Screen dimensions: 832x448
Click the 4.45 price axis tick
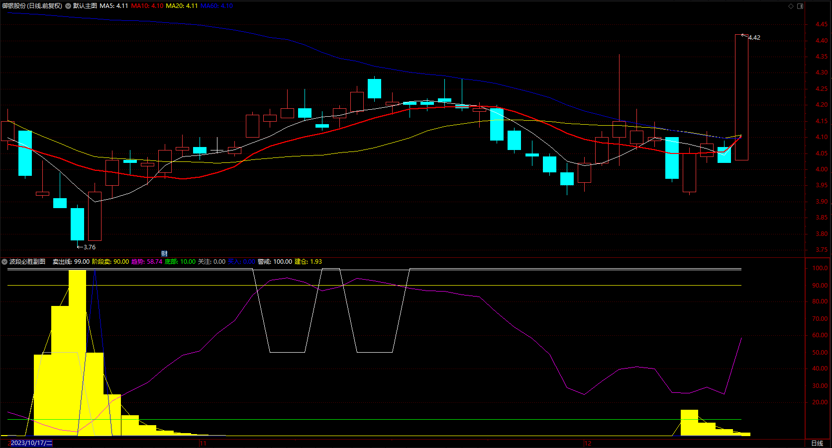click(822, 24)
